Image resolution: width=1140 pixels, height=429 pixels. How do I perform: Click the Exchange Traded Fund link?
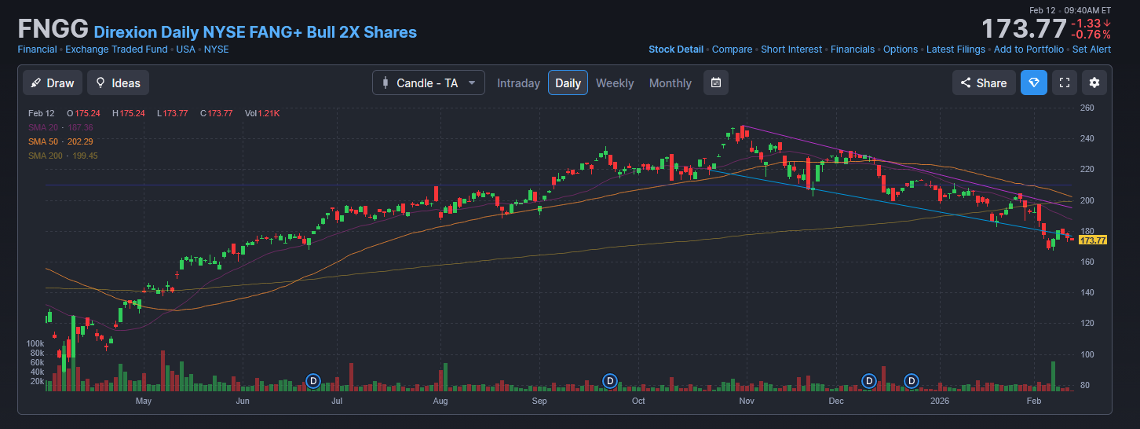(x=116, y=49)
